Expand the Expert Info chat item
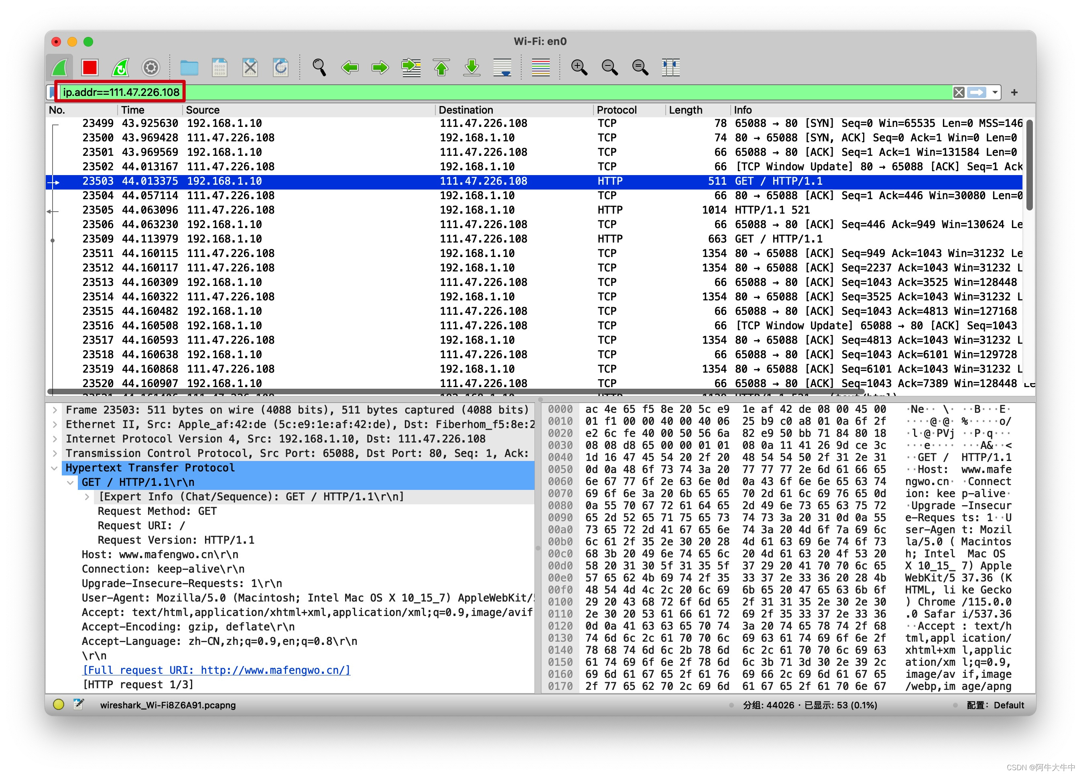Viewport: 1081px width, 775px height. tap(87, 496)
